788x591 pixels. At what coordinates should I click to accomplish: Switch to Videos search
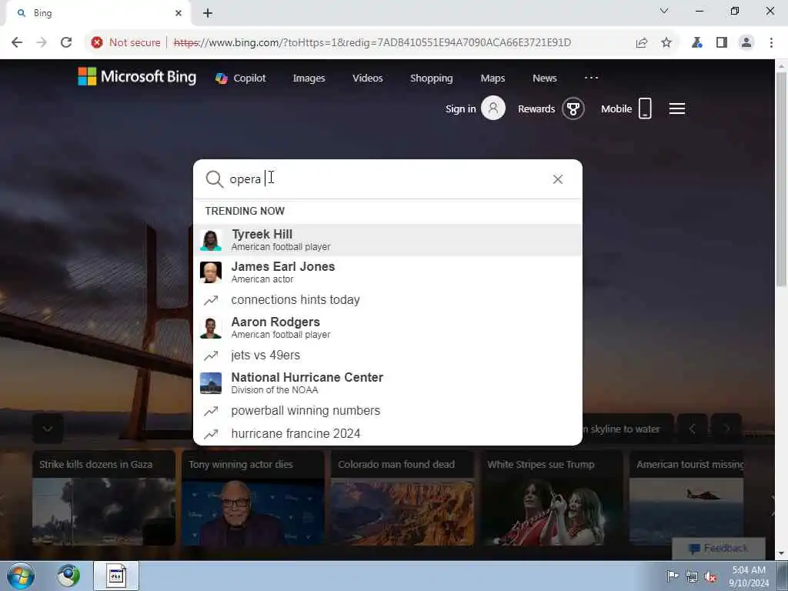point(368,78)
